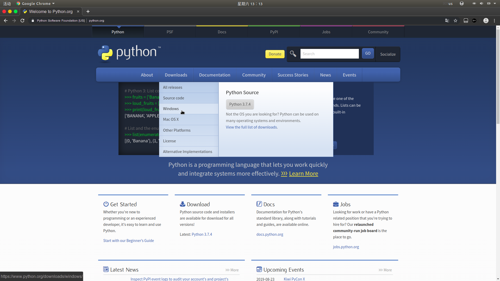This screenshot has width=500, height=281.
Task: Select the Python top tab
Action: (118, 32)
